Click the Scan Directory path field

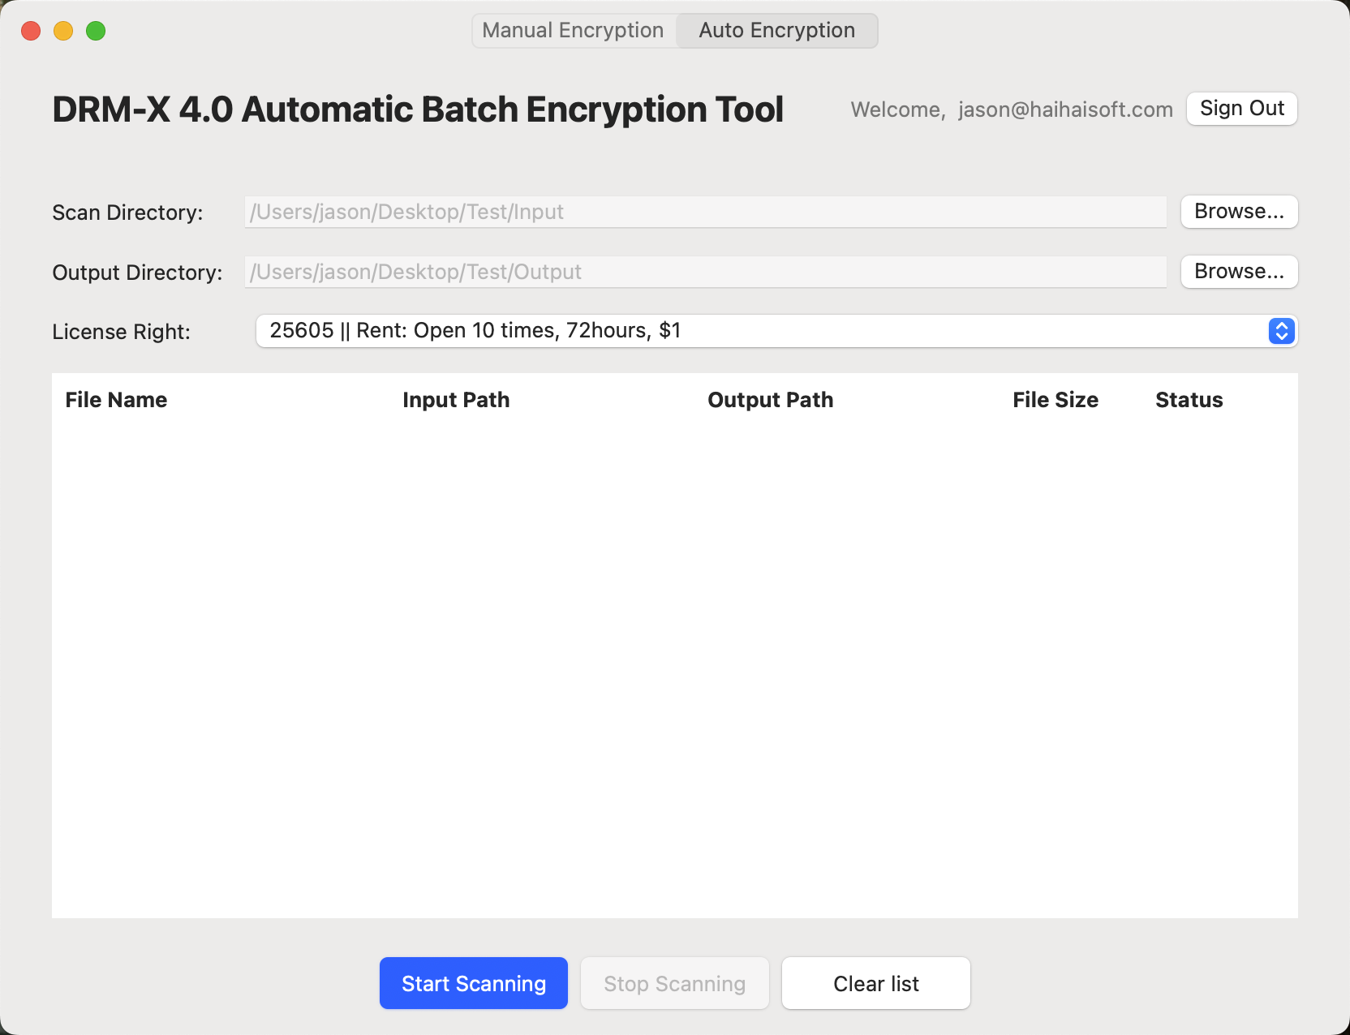[x=706, y=212]
